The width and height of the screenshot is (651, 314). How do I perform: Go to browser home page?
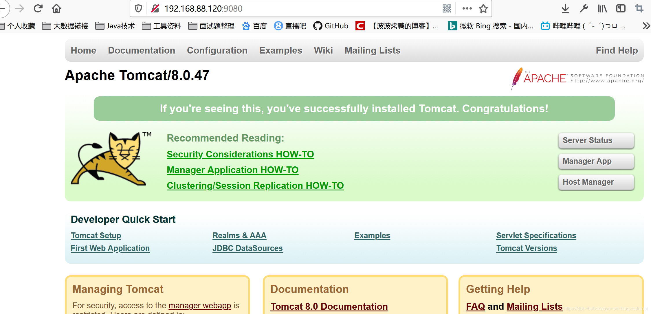56,9
